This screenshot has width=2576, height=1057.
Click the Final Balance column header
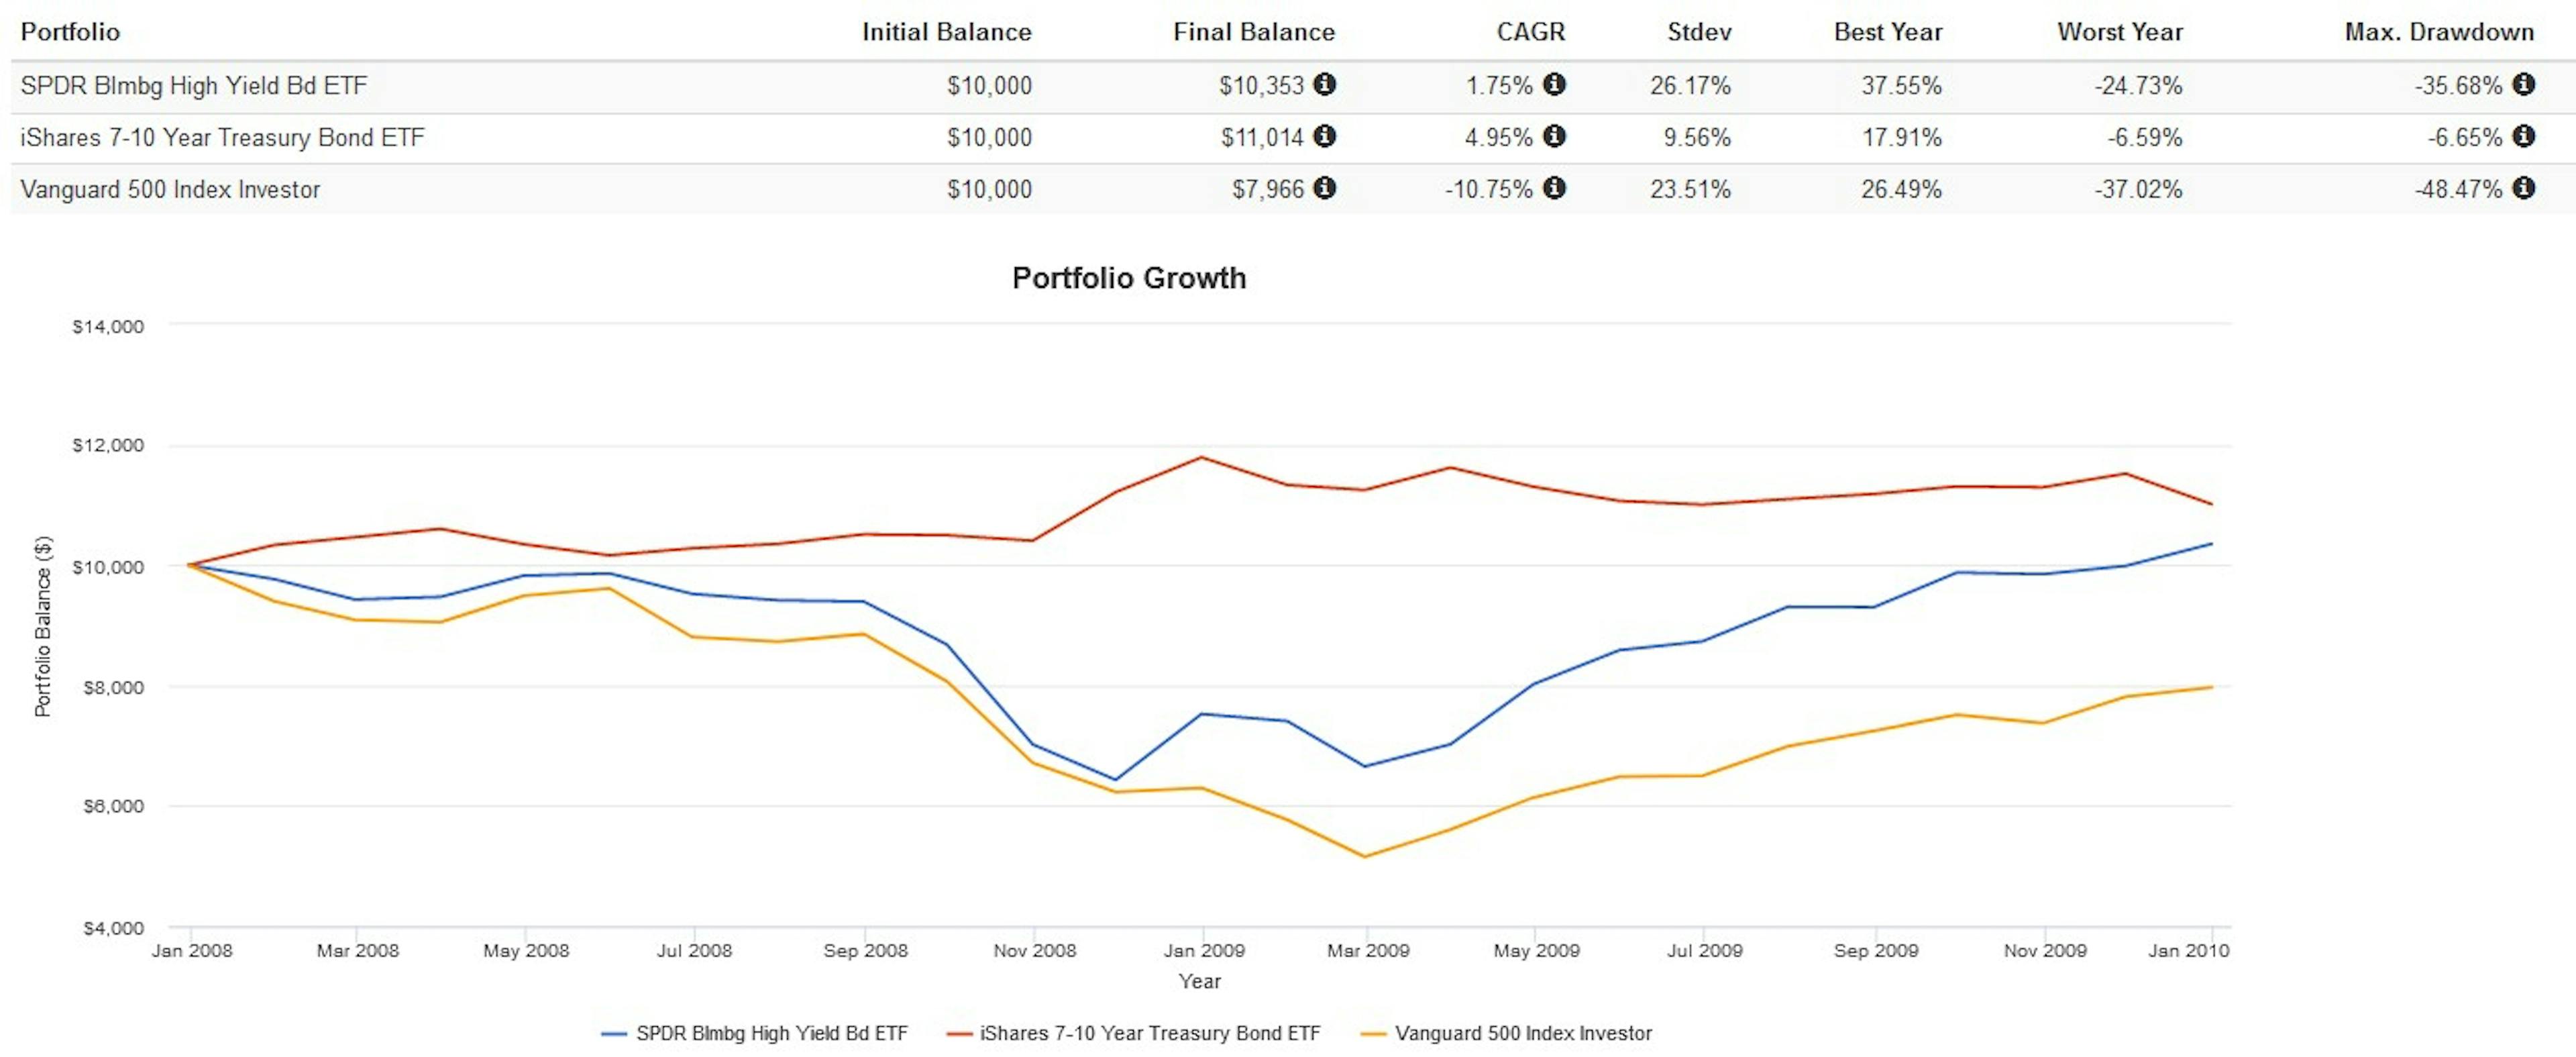coord(1253,32)
